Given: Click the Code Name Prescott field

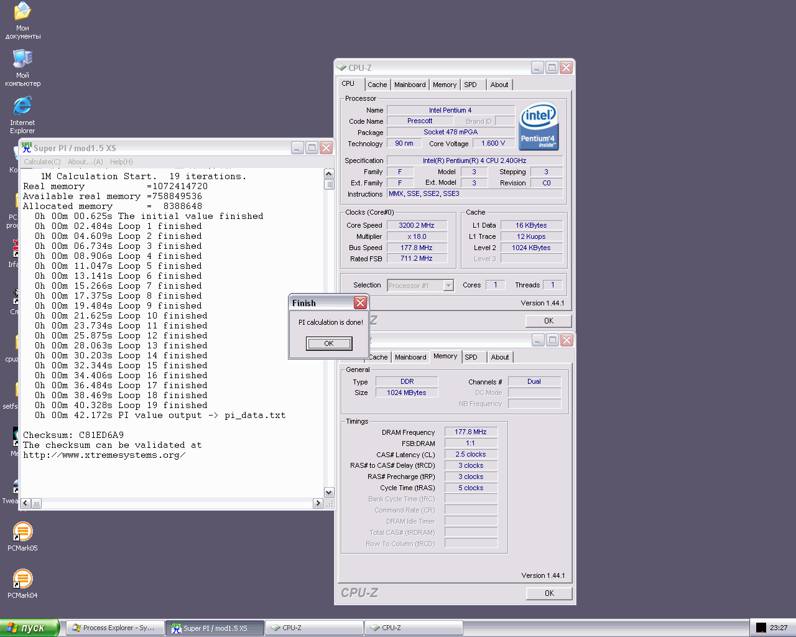Looking at the screenshot, I should 420,121.
